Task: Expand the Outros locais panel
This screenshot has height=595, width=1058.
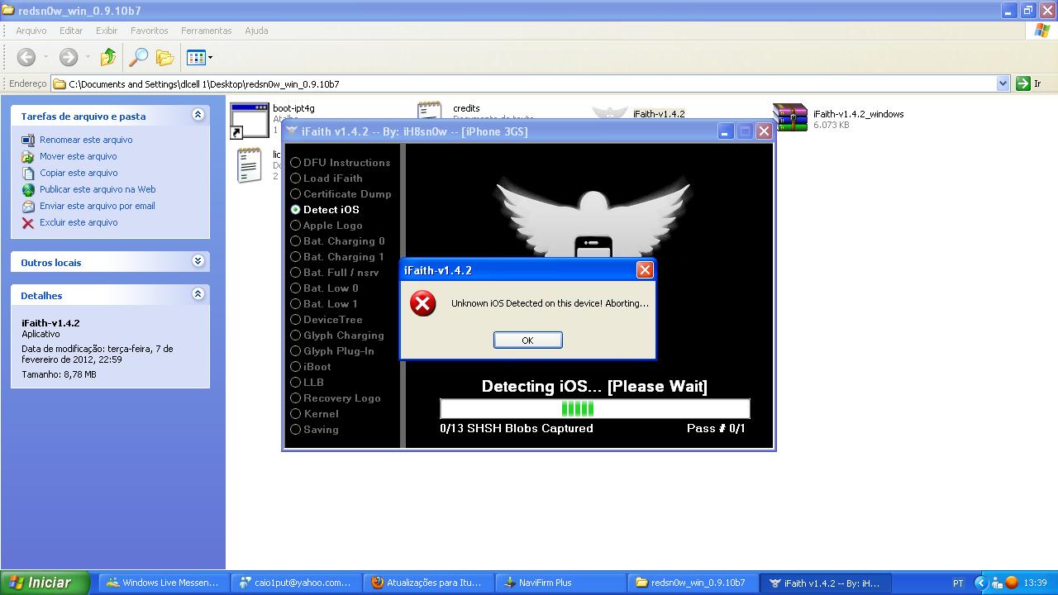Action: tap(198, 261)
